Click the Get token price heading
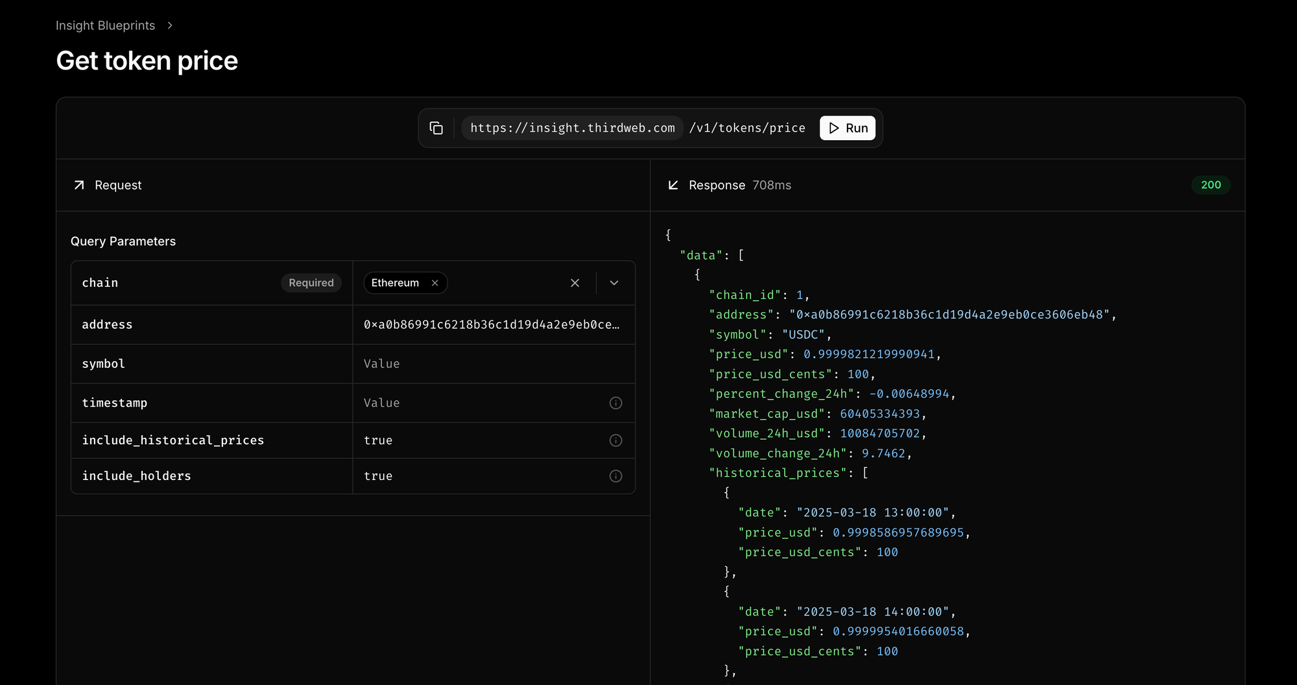The height and width of the screenshot is (685, 1297). tap(147, 61)
